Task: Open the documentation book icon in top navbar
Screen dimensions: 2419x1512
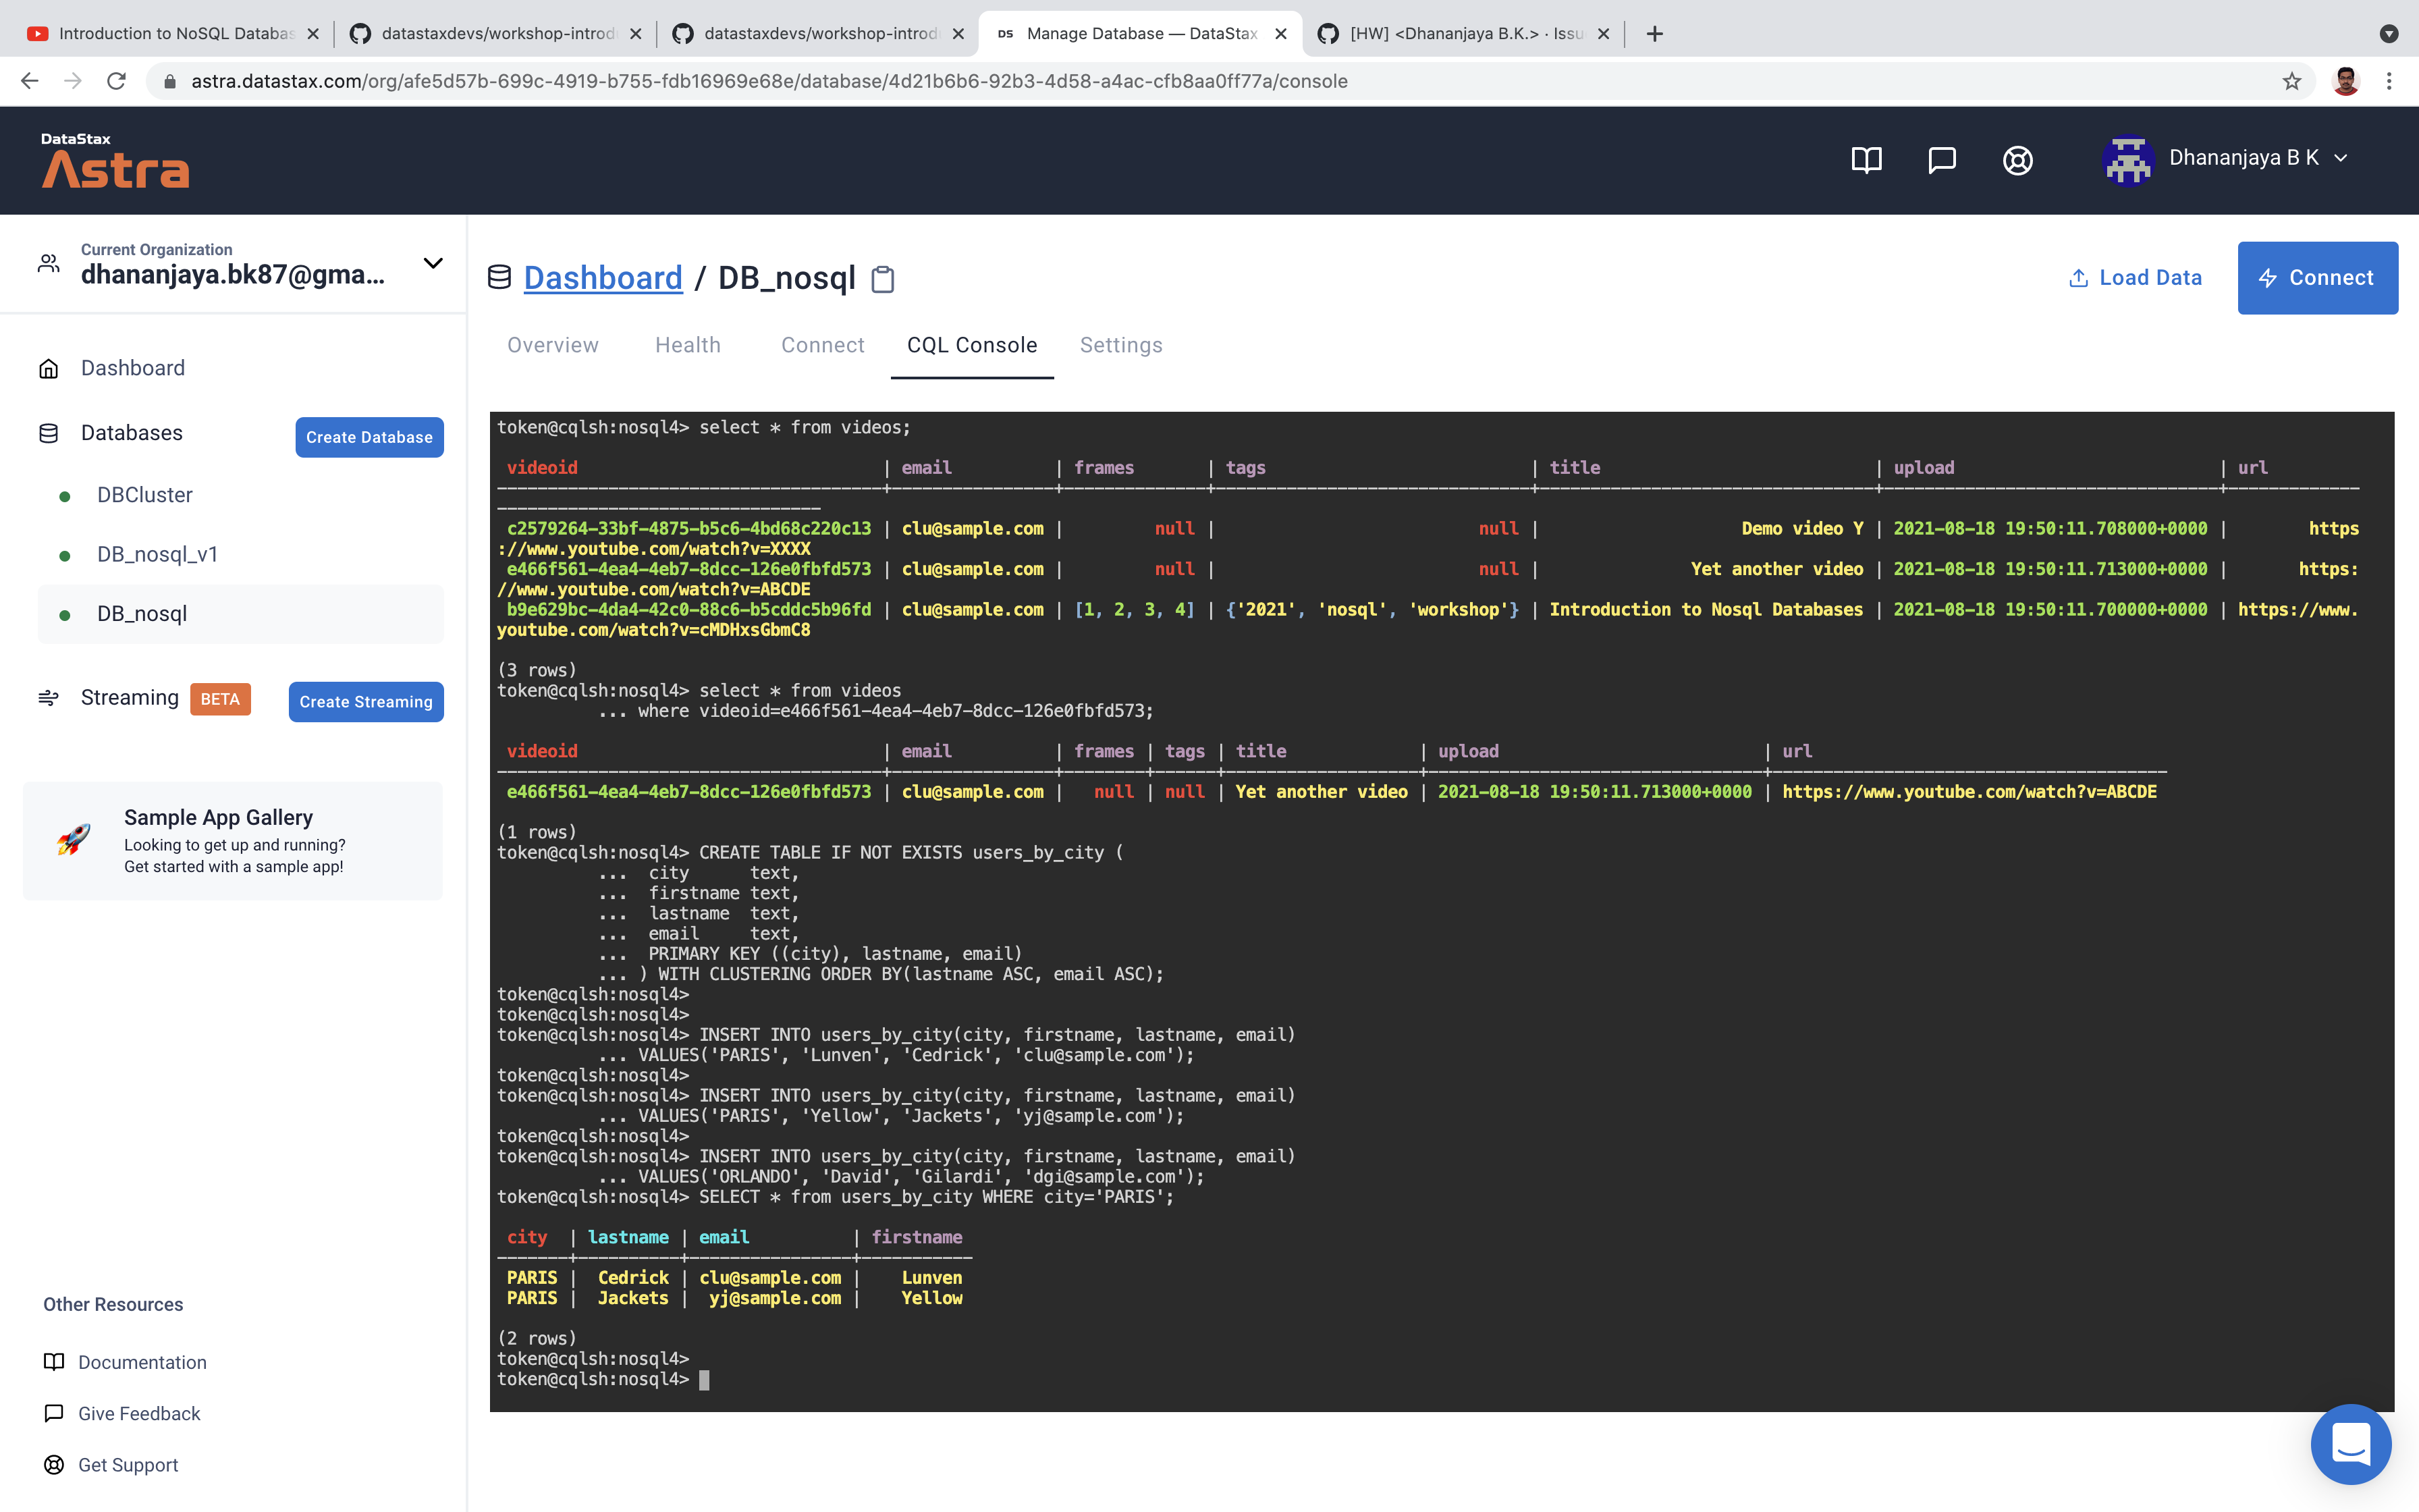Action: (x=1866, y=160)
